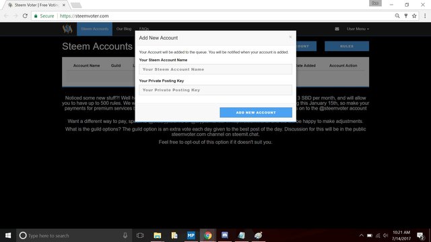Click the Account Name column header
Screen dimensions: 431x242
tap(86, 66)
